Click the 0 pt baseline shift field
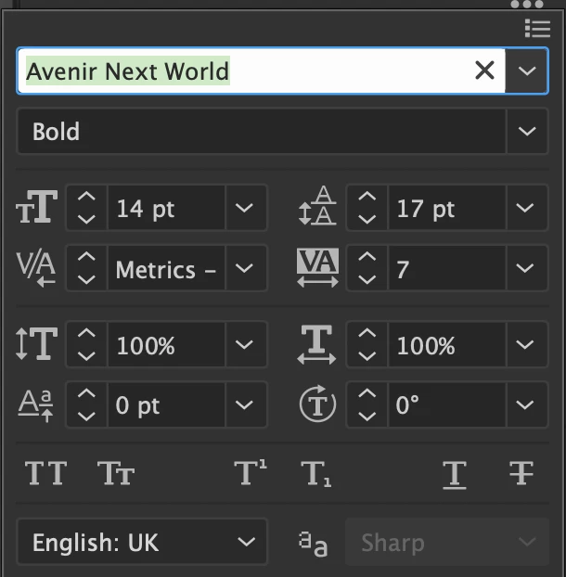Screen dimensions: 566x577 (x=166, y=405)
